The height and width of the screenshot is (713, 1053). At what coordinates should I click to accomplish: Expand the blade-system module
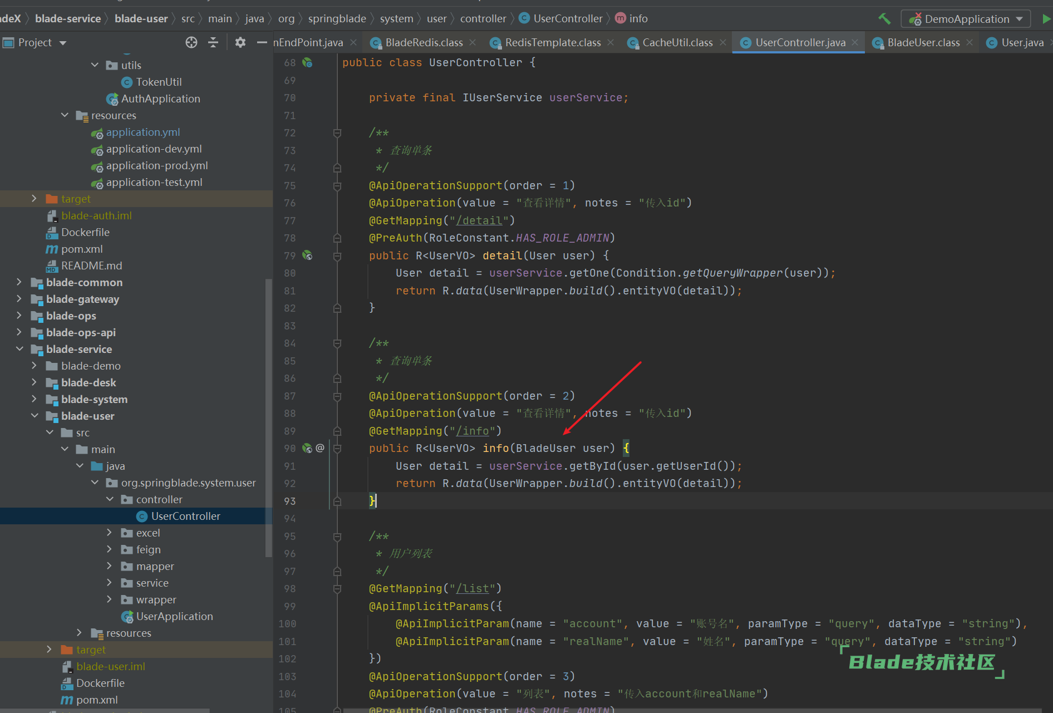coord(35,399)
